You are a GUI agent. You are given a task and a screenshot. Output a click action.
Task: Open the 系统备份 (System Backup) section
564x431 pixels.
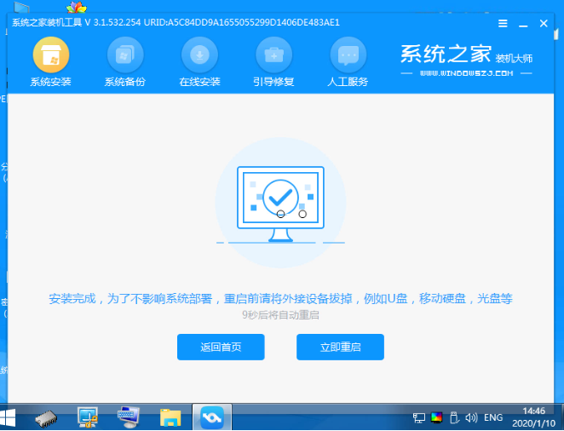coord(124,56)
